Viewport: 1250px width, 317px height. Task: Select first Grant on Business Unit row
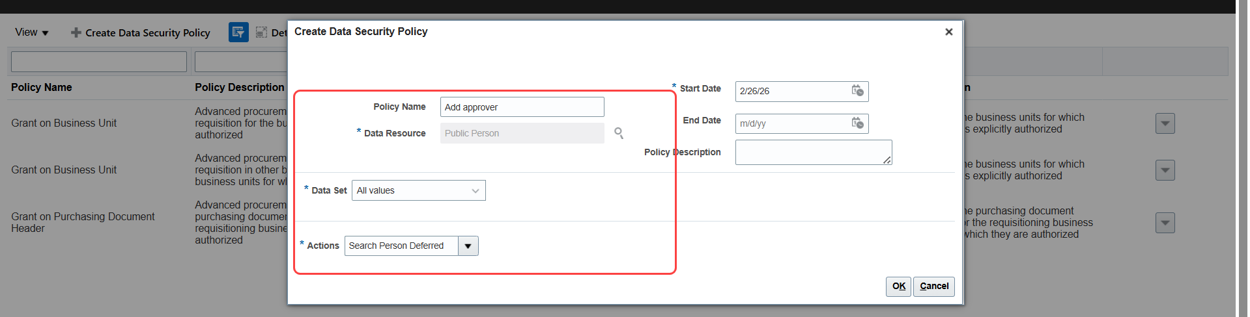pos(64,123)
